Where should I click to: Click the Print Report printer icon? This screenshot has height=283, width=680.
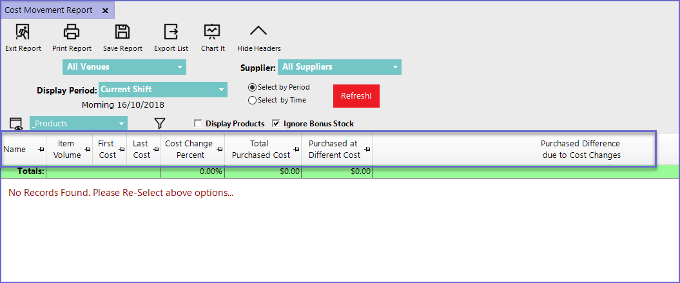71,32
